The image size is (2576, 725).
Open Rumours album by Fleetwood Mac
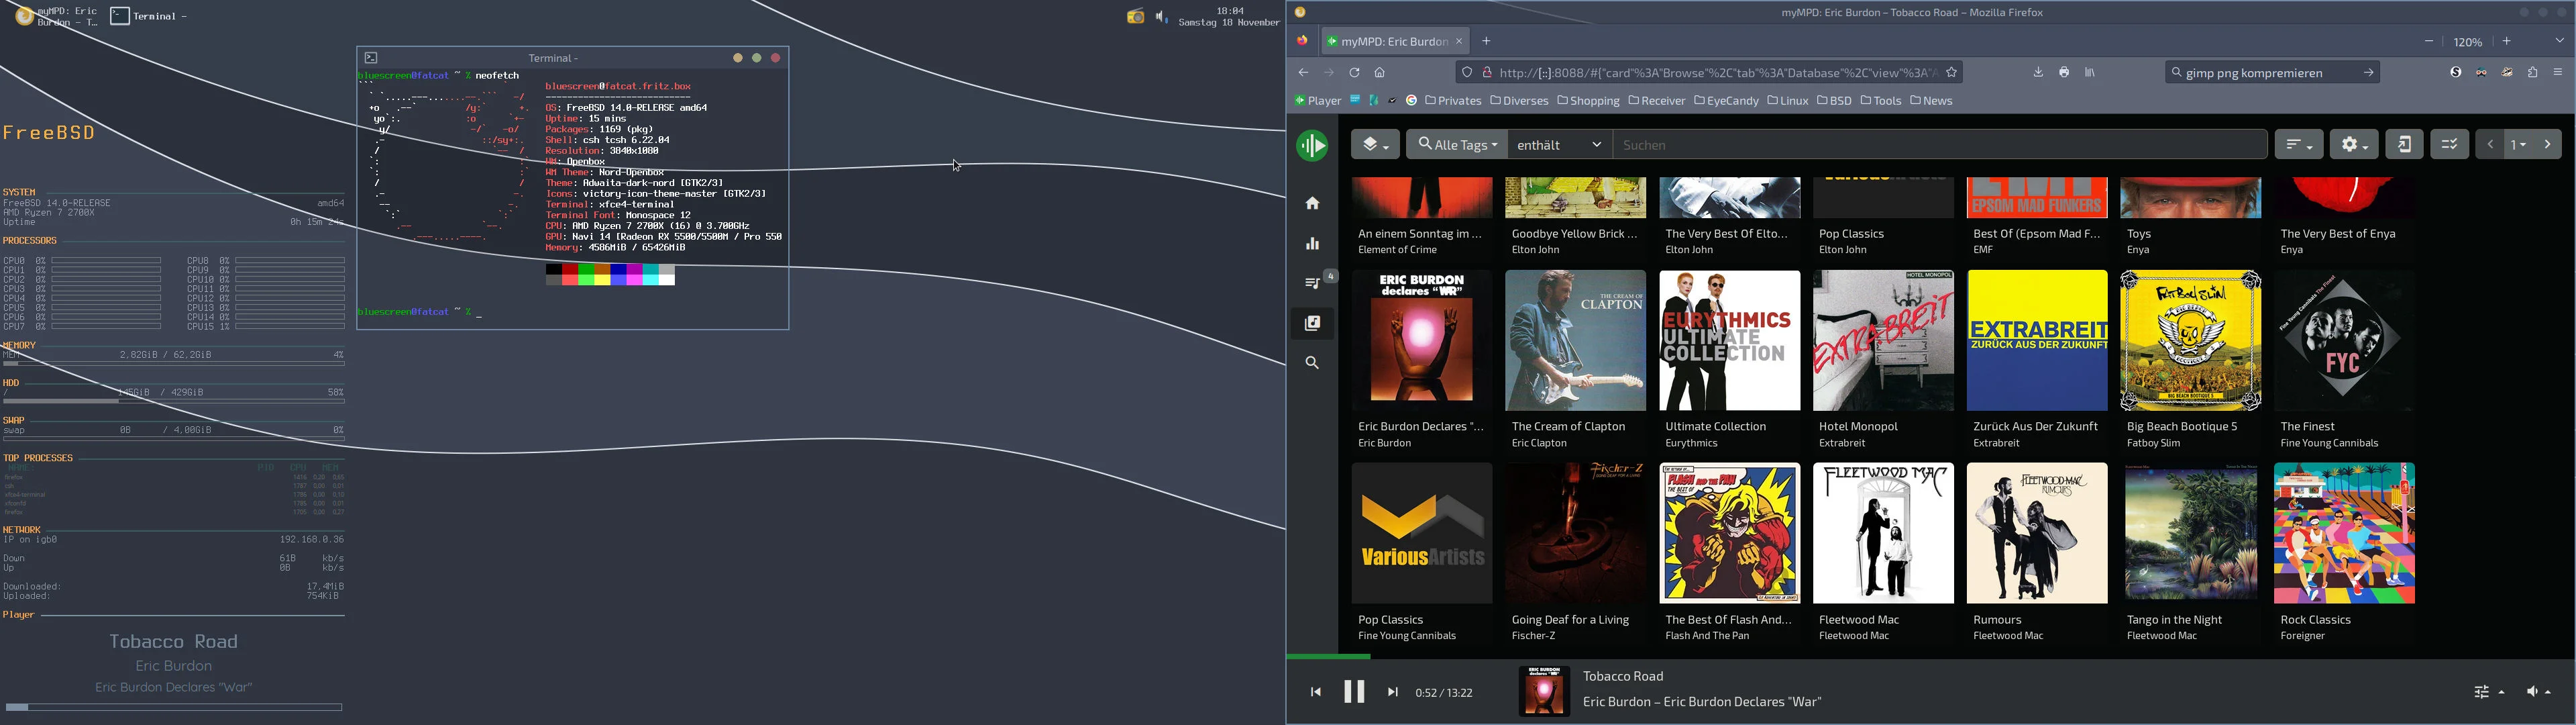tap(2037, 533)
